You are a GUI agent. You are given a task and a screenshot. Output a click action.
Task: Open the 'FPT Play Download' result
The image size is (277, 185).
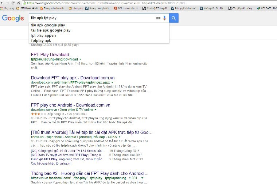[50, 55]
